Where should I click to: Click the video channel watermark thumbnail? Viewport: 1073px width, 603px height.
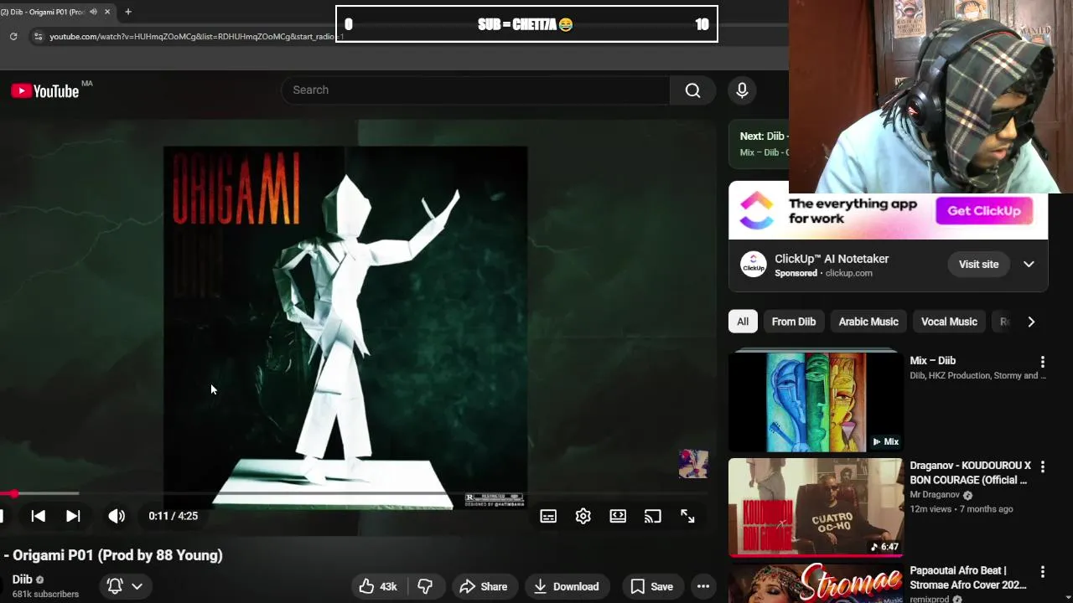[x=693, y=464]
